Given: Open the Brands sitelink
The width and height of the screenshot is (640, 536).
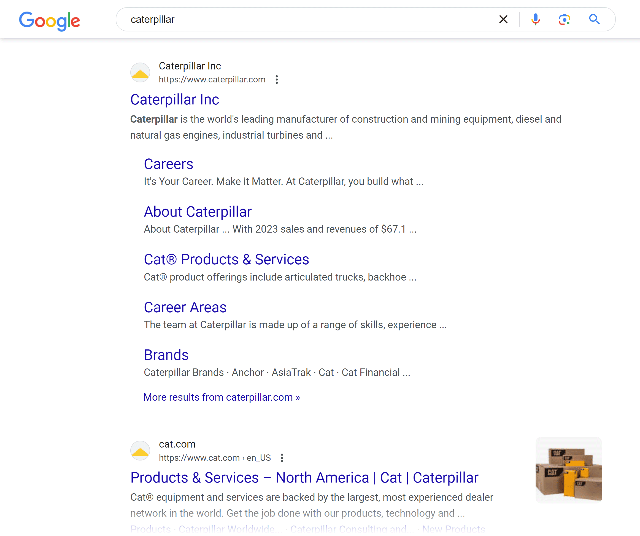Looking at the screenshot, I should point(166,355).
